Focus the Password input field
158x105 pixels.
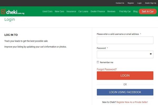pos(125,54)
